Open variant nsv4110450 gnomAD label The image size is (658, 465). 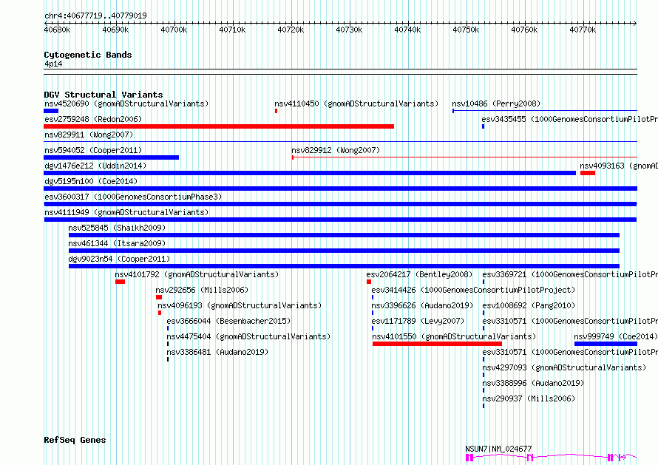(x=356, y=103)
